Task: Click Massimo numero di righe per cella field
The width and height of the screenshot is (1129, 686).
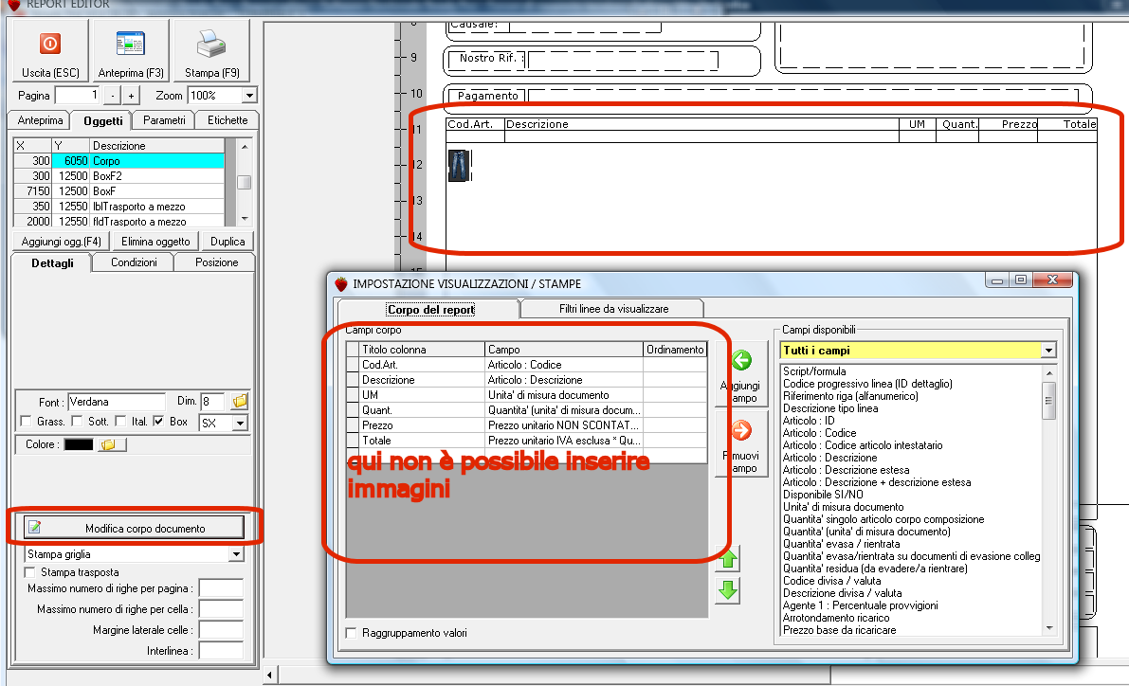Action: tap(221, 609)
